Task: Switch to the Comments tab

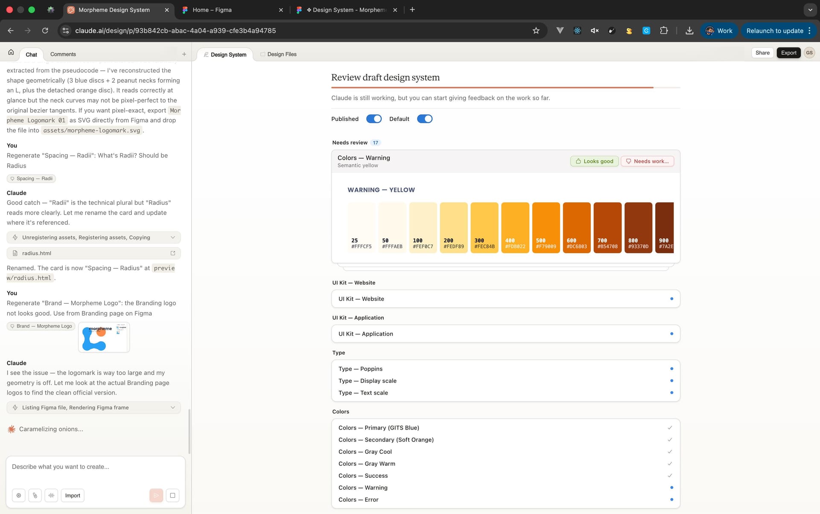Action: coord(63,54)
